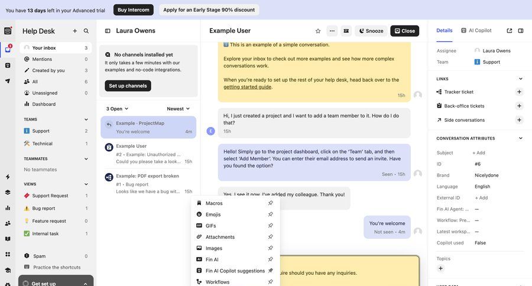Open the Unassigned inbox
532x286 pixels.
click(56, 93)
